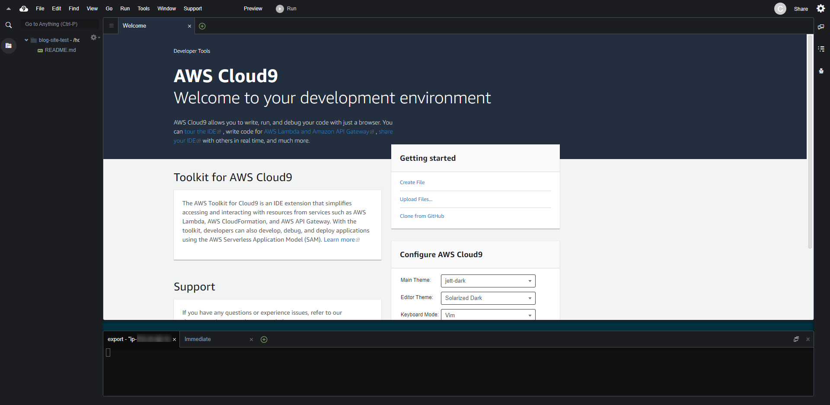Image resolution: width=830 pixels, height=405 pixels.
Task: Open README.md in file tree
Action: [x=60, y=50]
